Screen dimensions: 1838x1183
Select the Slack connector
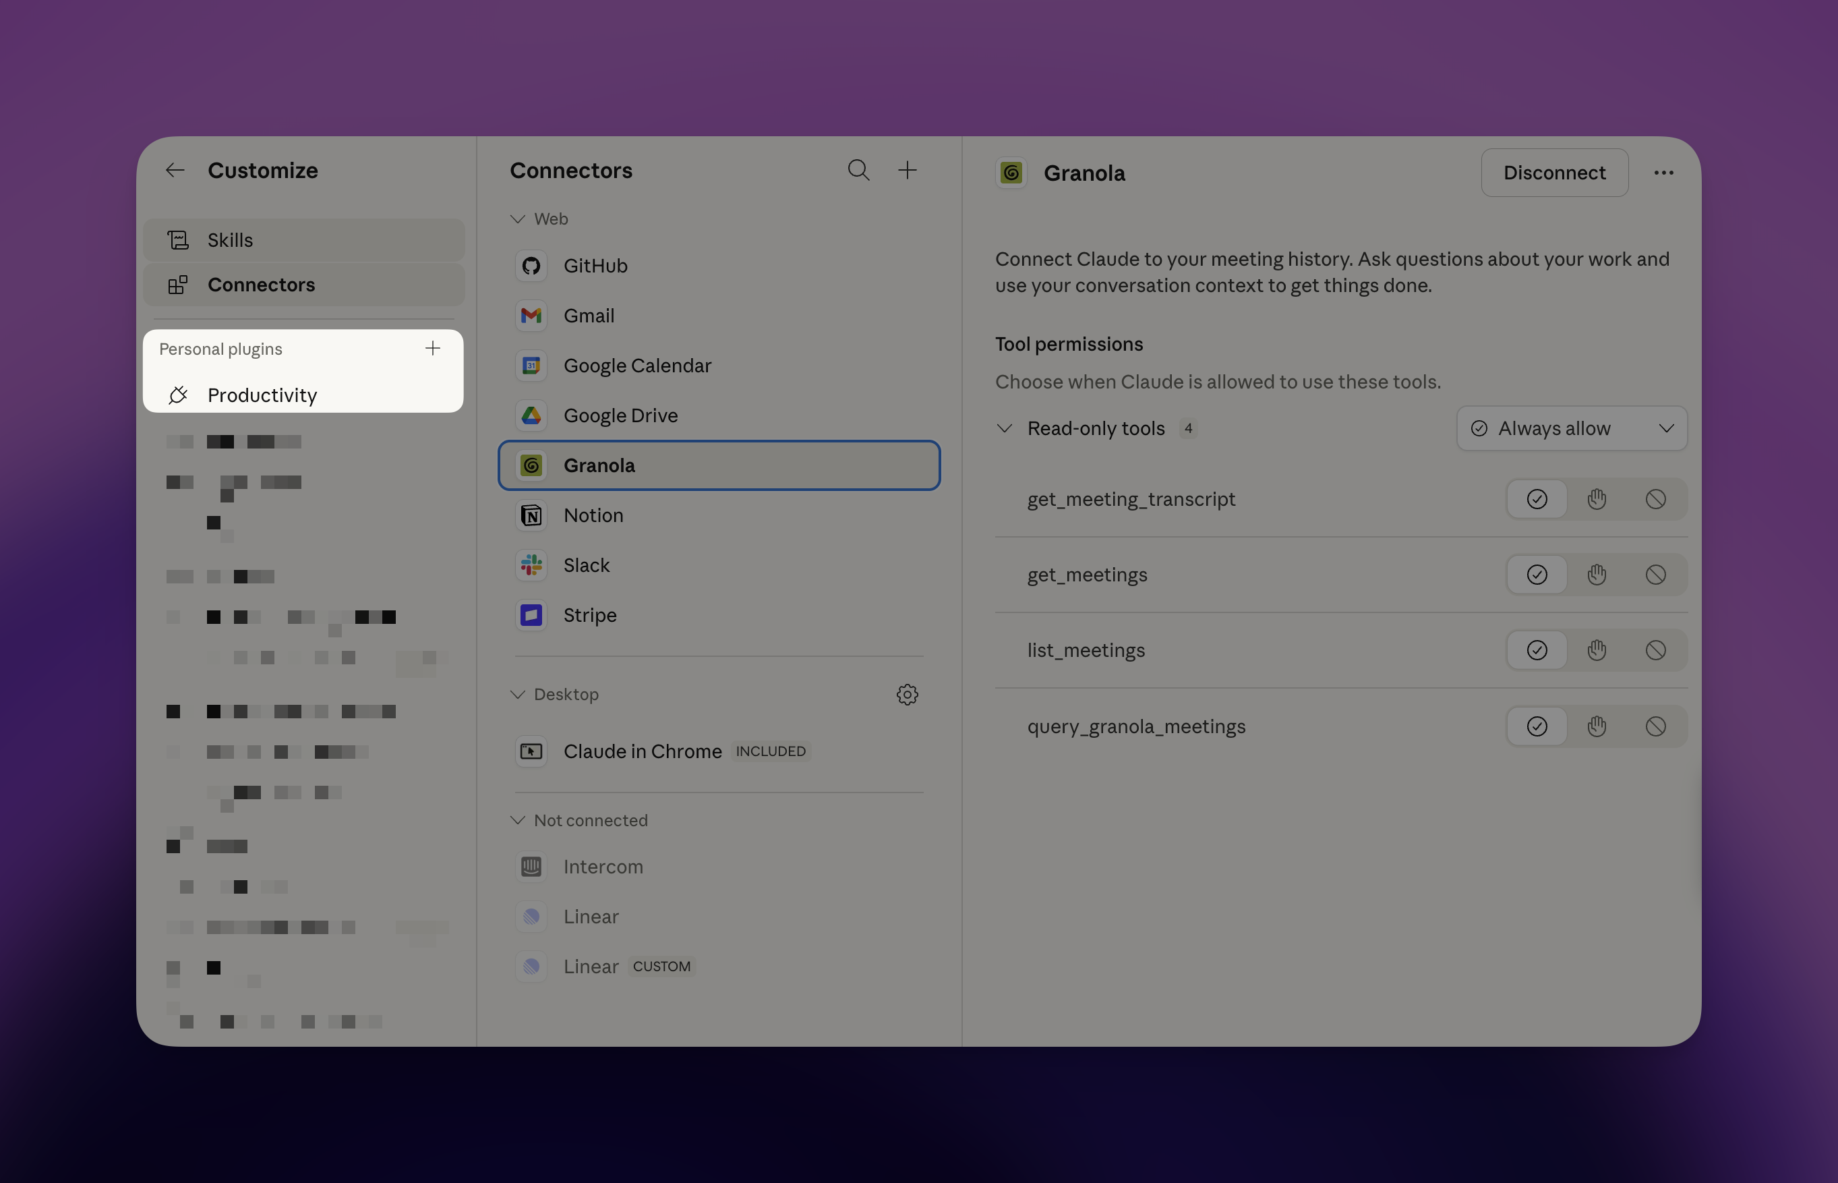tap(587, 565)
